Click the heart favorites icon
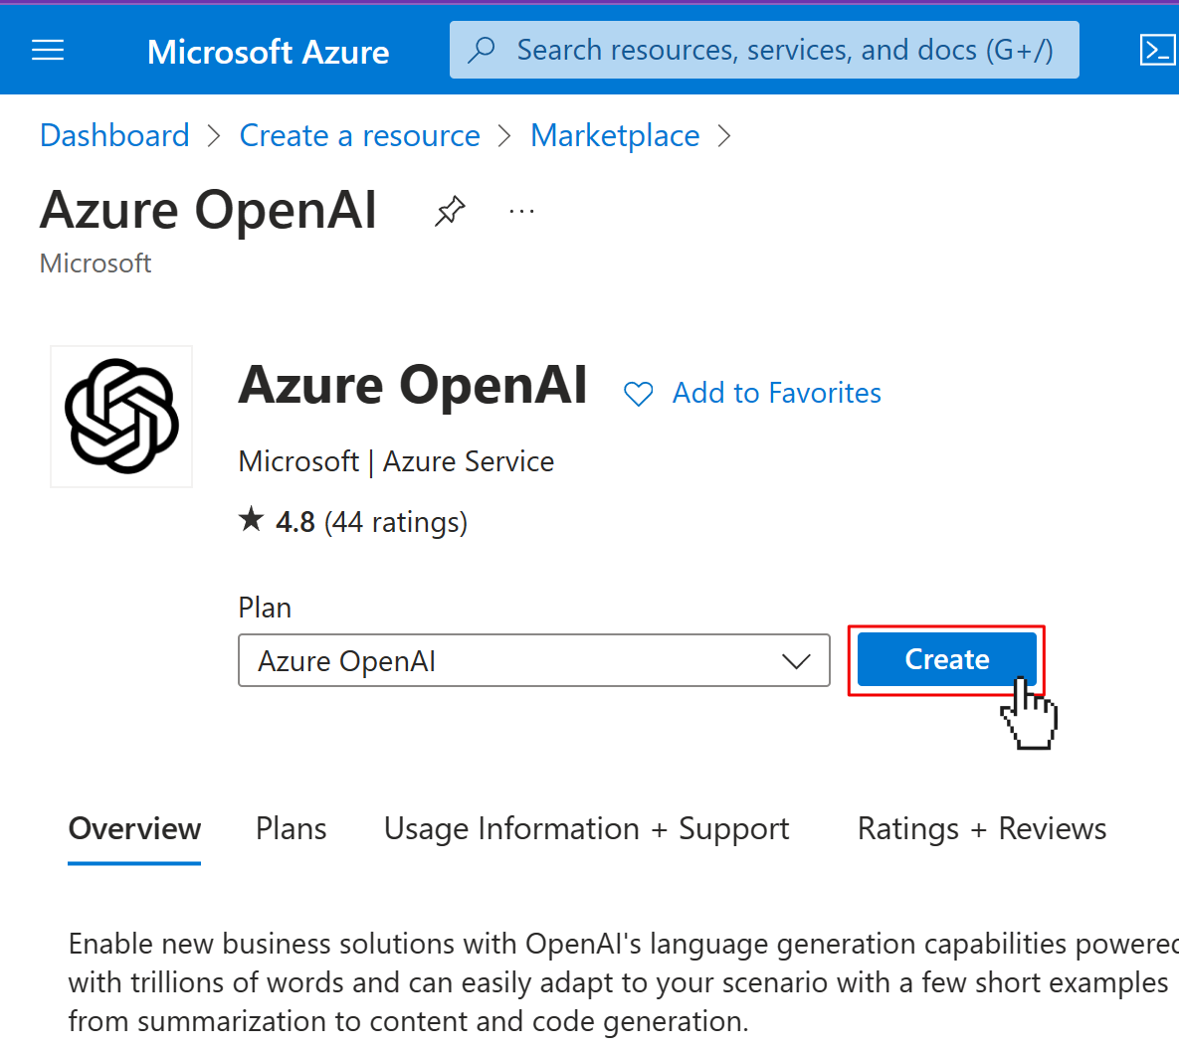This screenshot has height=1051, width=1179. pyautogui.click(x=639, y=394)
